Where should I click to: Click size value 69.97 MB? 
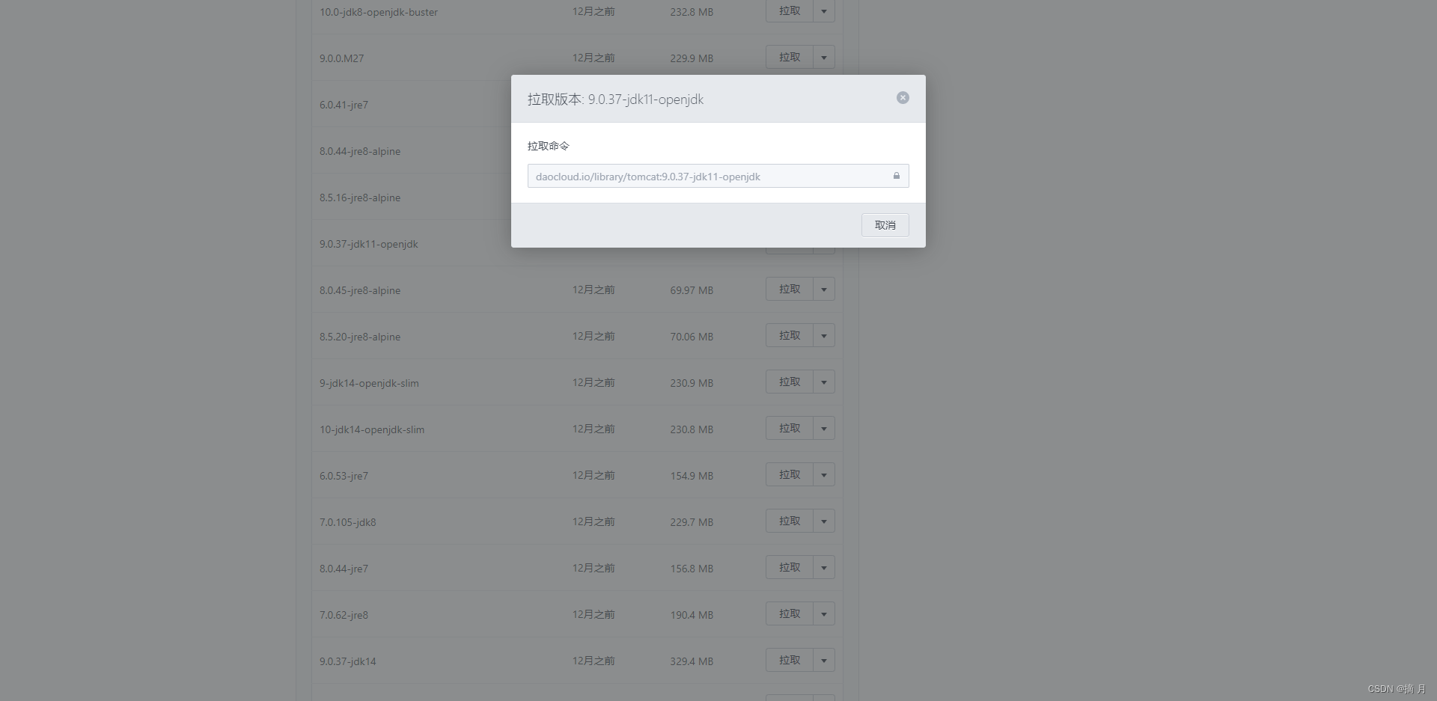pos(692,290)
